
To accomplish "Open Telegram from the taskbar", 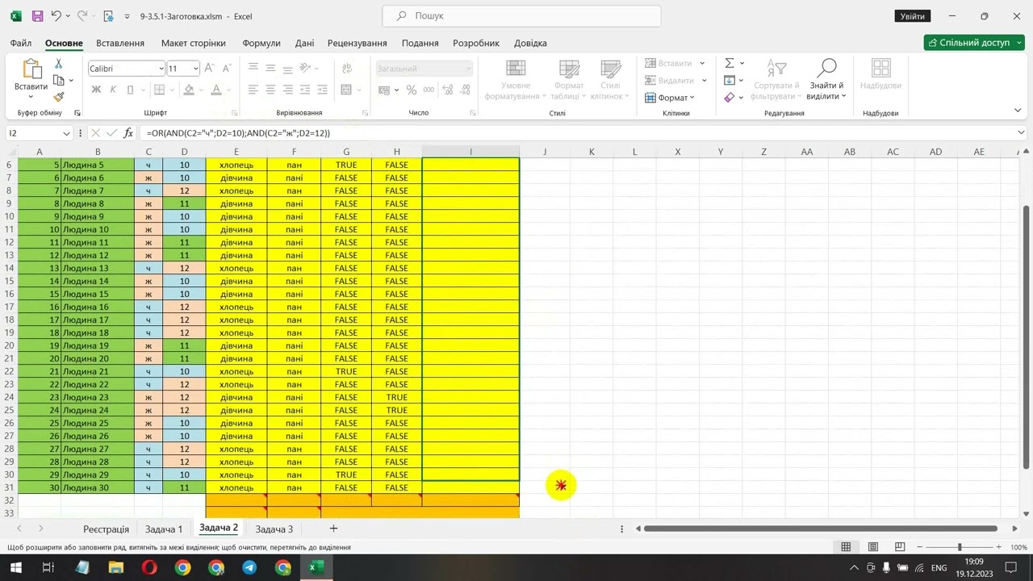I will [x=249, y=568].
